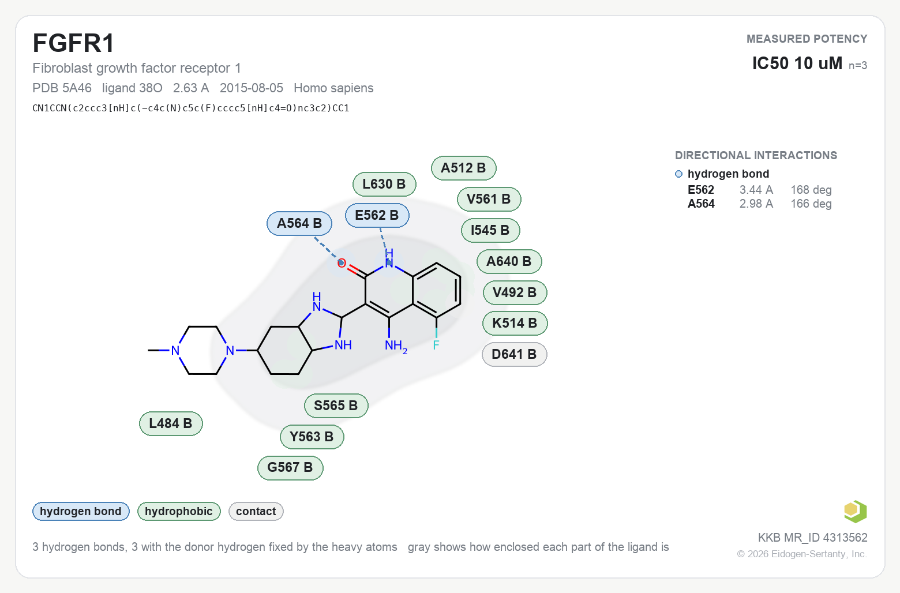Click the Fibroblast growth factor receptor 1 subtitle
The height and width of the screenshot is (593, 900).
137,68
